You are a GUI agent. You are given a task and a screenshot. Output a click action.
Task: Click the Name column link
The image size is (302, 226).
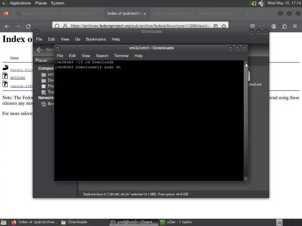[x=14, y=57]
